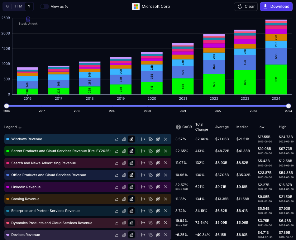
Task: Click axis arrow icon for Devices Revenue
Action: [x=143, y=235]
